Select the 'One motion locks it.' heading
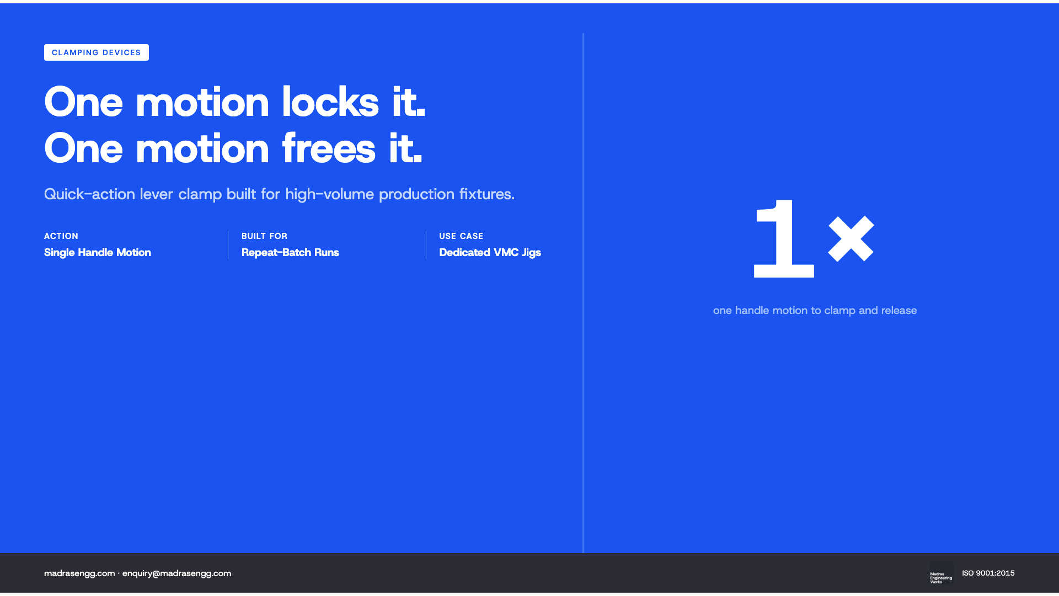Image resolution: width=1059 pixels, height=596 pixels. [235, 102]
